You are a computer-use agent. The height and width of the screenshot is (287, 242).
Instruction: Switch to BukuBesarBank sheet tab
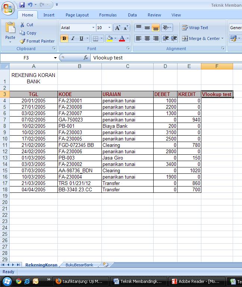click(79, 265)
